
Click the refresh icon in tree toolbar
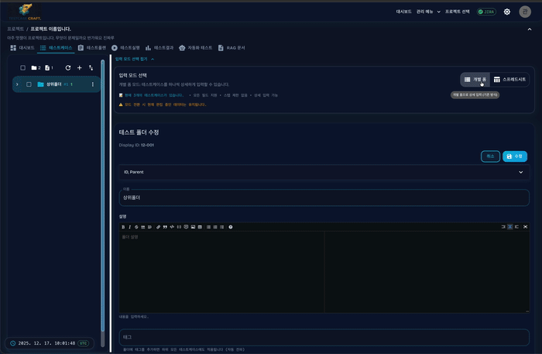pos(68,68)
